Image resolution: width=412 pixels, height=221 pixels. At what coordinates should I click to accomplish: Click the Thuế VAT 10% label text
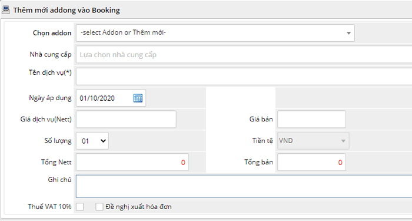(x=49, y=207)
